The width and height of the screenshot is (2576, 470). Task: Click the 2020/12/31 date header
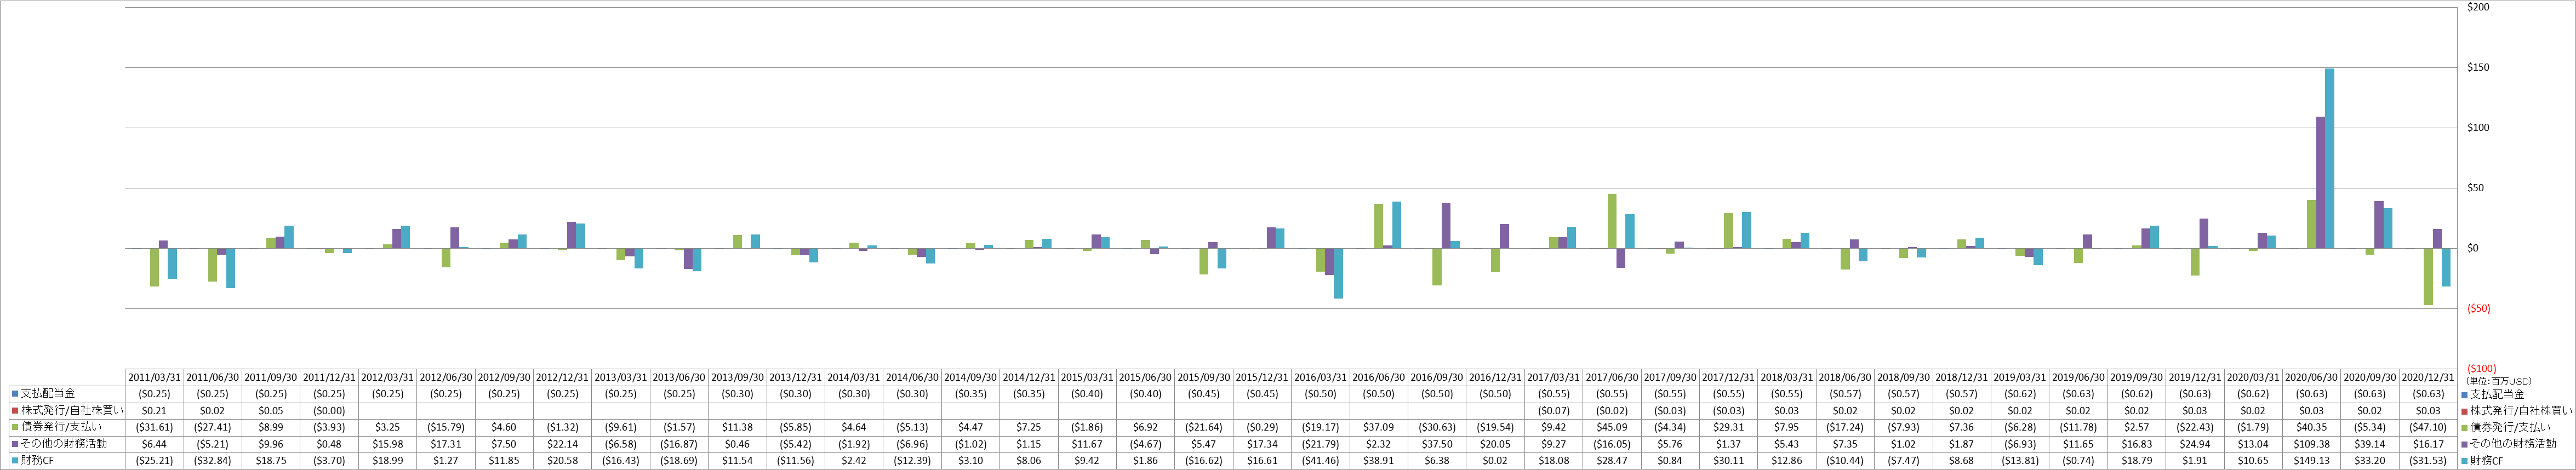tap(2428, 378)
